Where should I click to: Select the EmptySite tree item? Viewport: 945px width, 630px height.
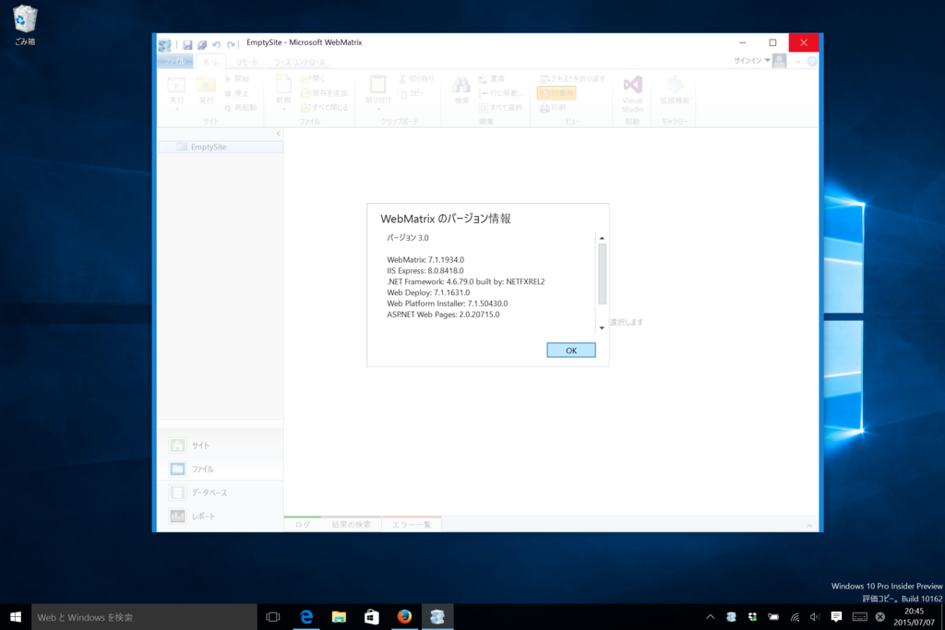click(x=221, y=147)
